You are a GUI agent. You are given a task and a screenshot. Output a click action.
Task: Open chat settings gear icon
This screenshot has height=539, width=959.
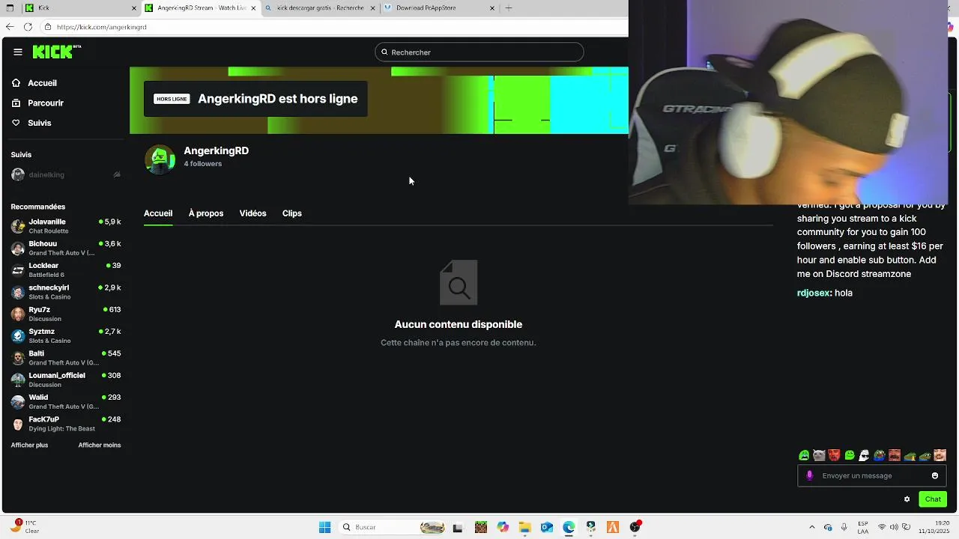click(x=907, y=499)
